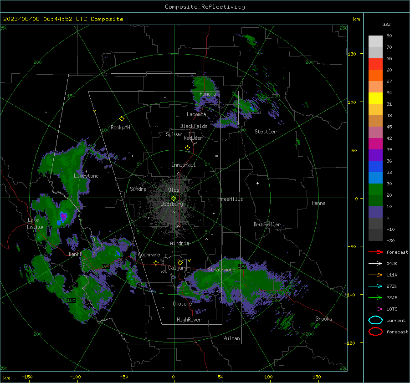Click the Hanna town label

[318, 203]
